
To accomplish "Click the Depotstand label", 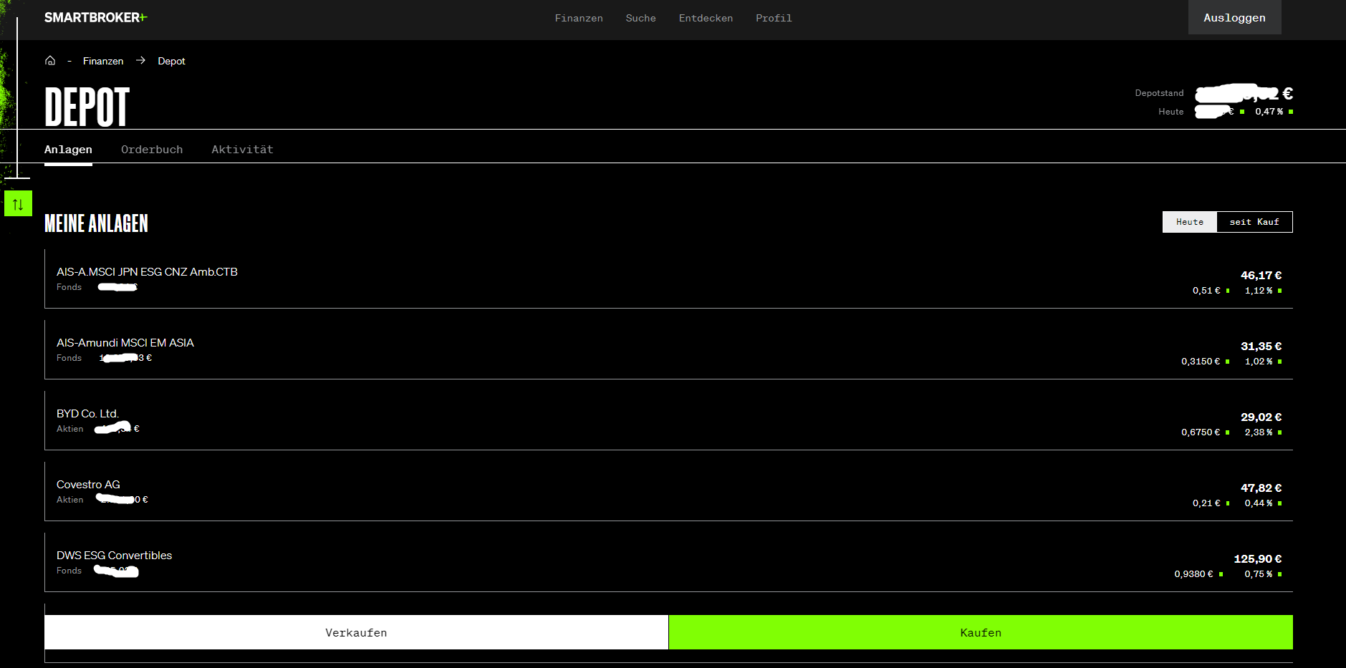I will [1159, 93].
